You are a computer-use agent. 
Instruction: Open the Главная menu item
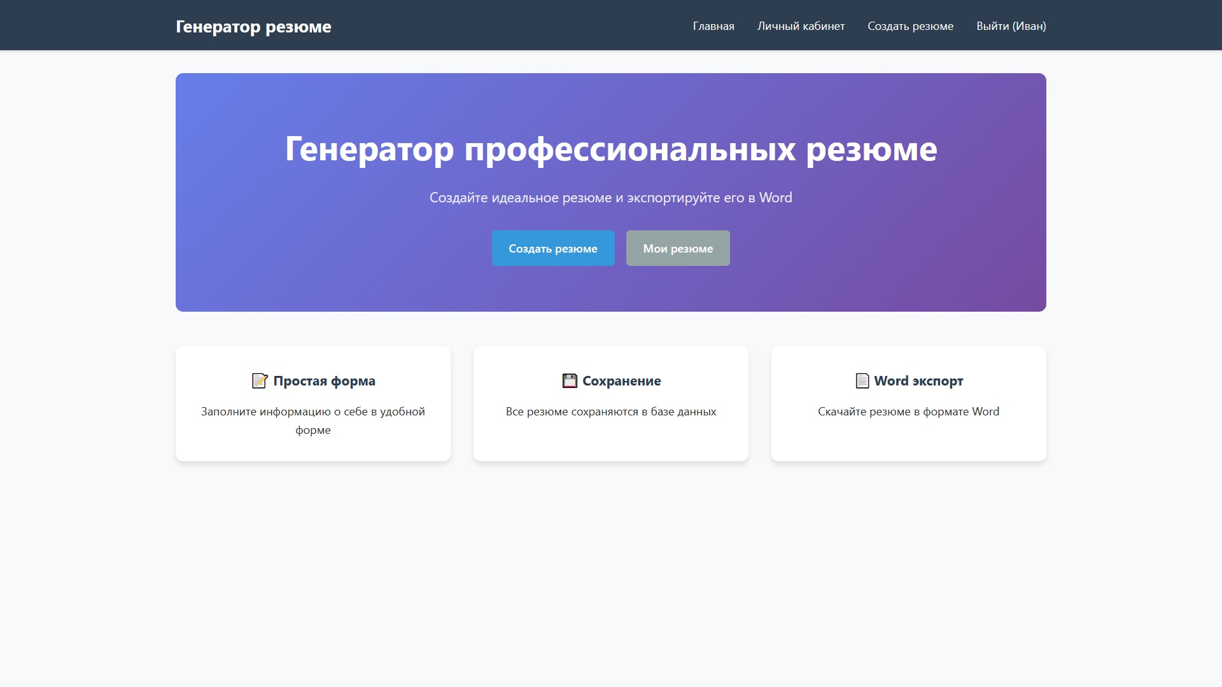pyautogui.click(x=713, y=26)
